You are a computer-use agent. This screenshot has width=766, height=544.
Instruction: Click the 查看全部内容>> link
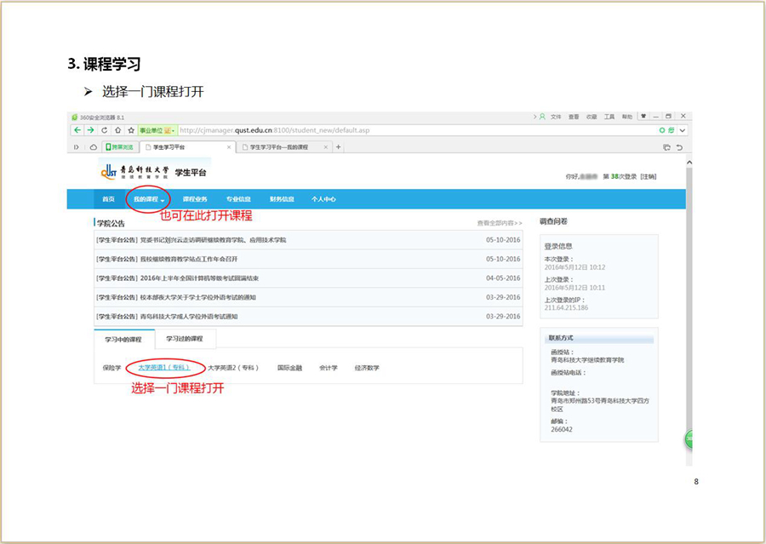pyautogui.click(x=500, y=223)
